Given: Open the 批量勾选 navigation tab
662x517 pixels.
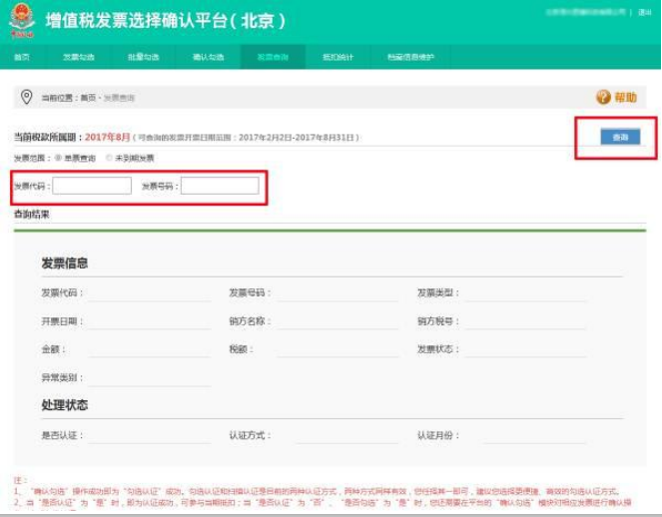Looking at the screenshot, I should pos(143,57).
